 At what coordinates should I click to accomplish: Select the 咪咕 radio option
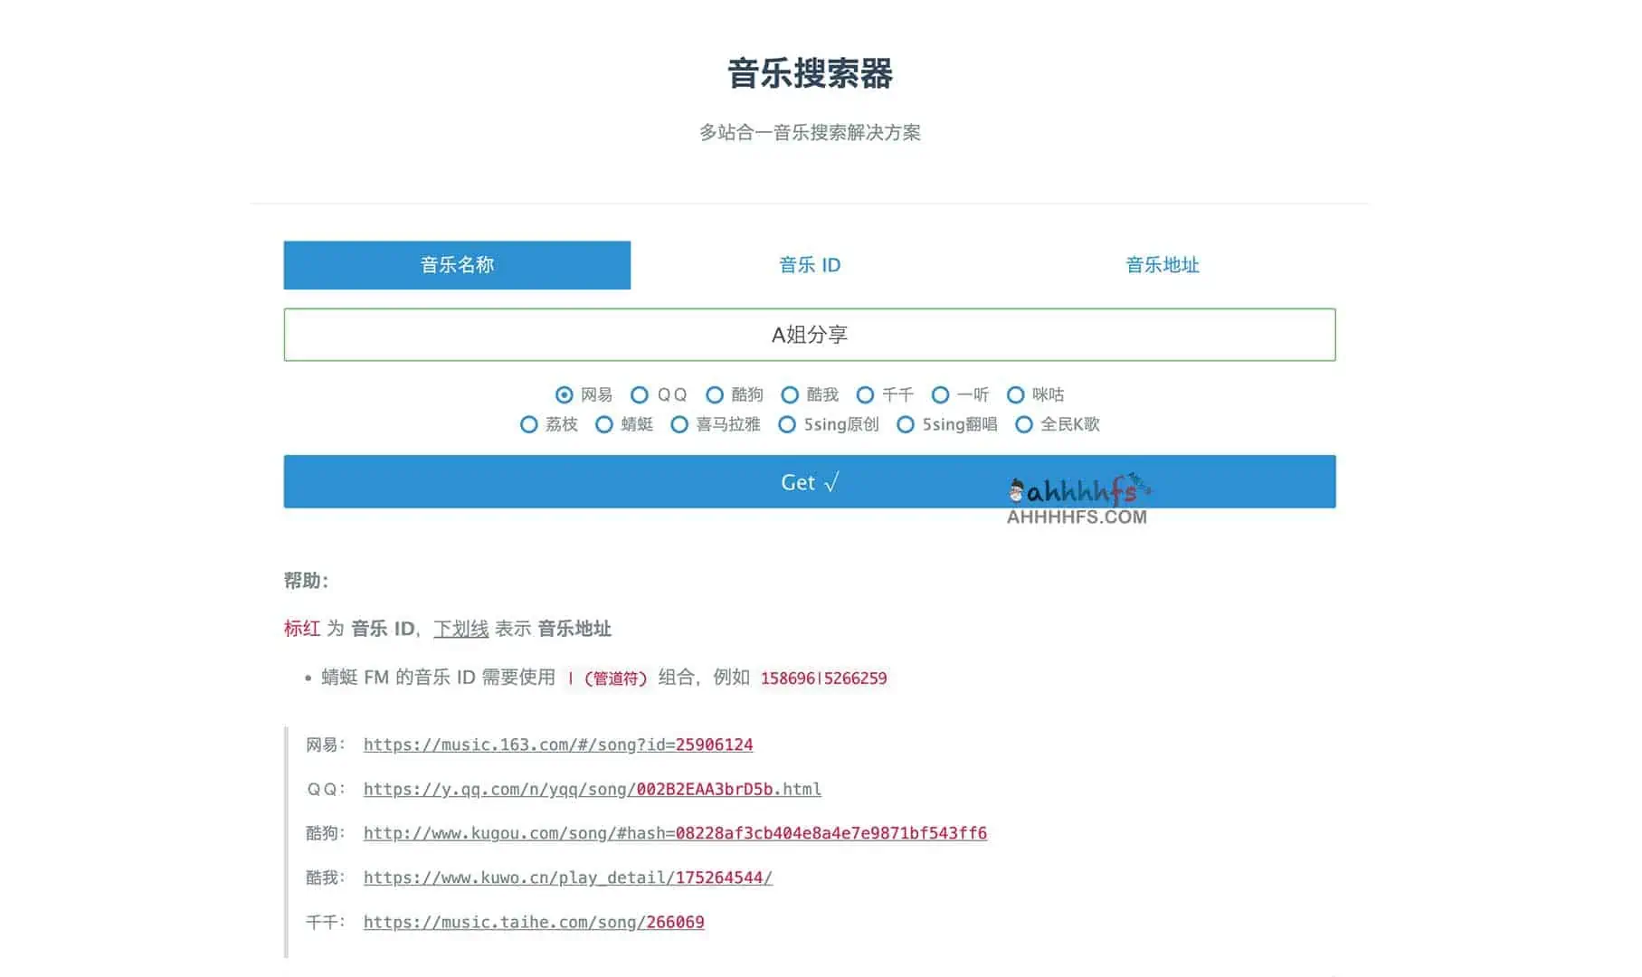(1016, 394)
